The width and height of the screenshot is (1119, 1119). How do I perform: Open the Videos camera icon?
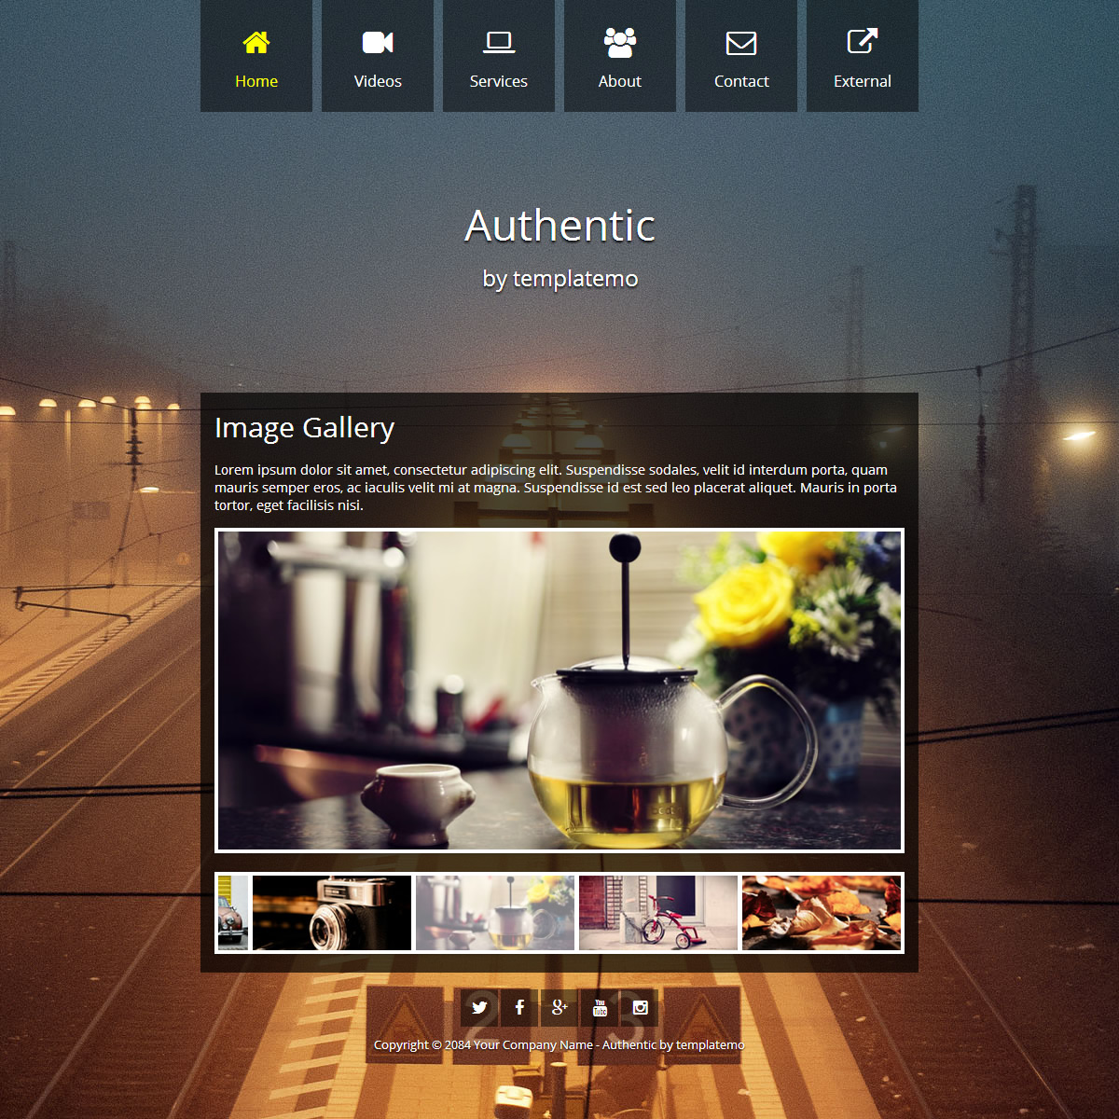pyautogui.click(x=378, y=42)
